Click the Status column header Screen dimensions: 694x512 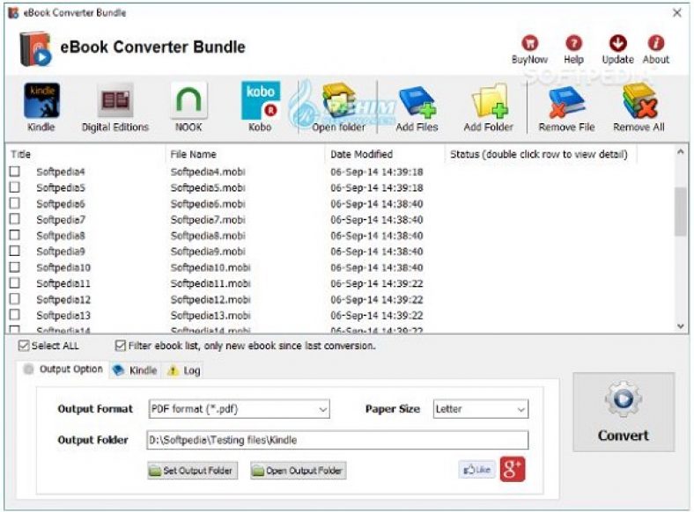[541, 154]
